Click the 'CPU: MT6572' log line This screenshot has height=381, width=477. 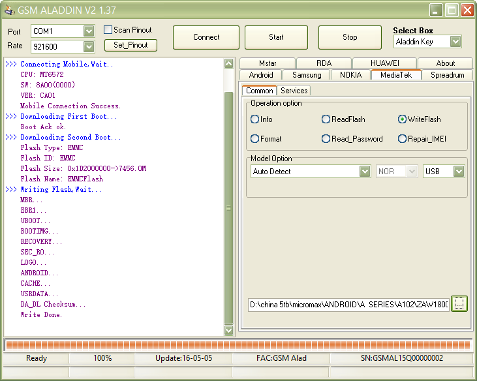[x=42, y=74]
